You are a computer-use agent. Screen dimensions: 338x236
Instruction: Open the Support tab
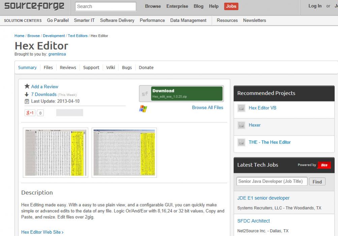[x=91, y=67]
